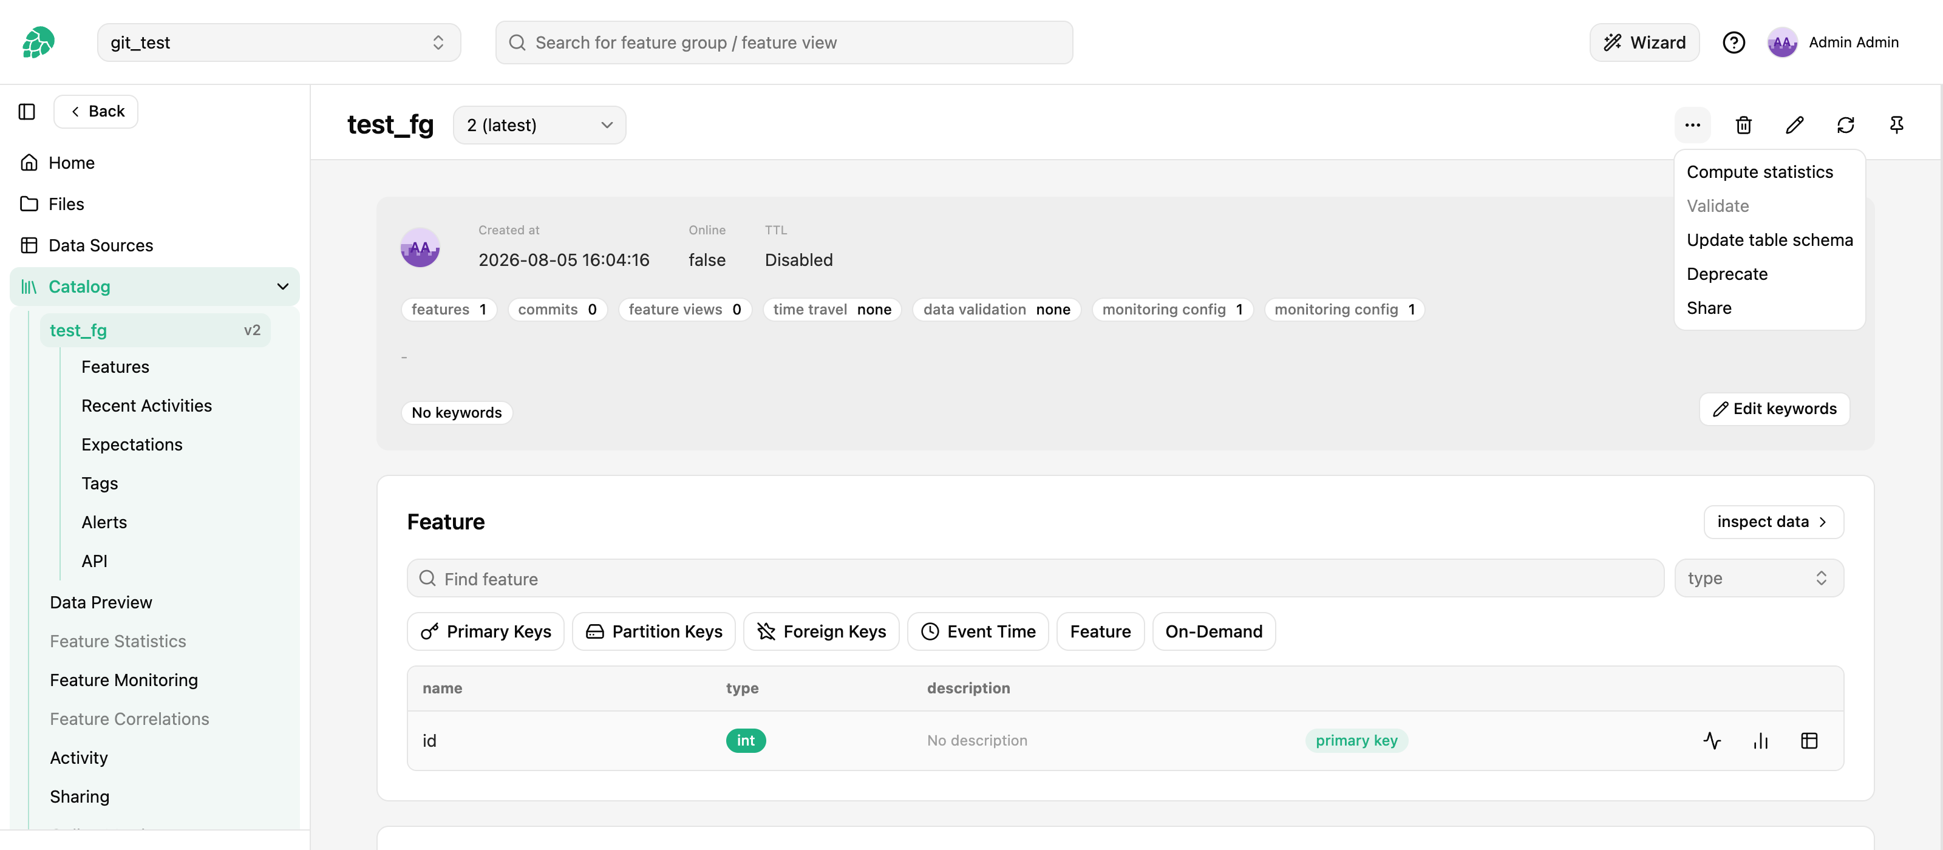
Task: Open the table preview icon for id
Action: [x=1809, y=741]
